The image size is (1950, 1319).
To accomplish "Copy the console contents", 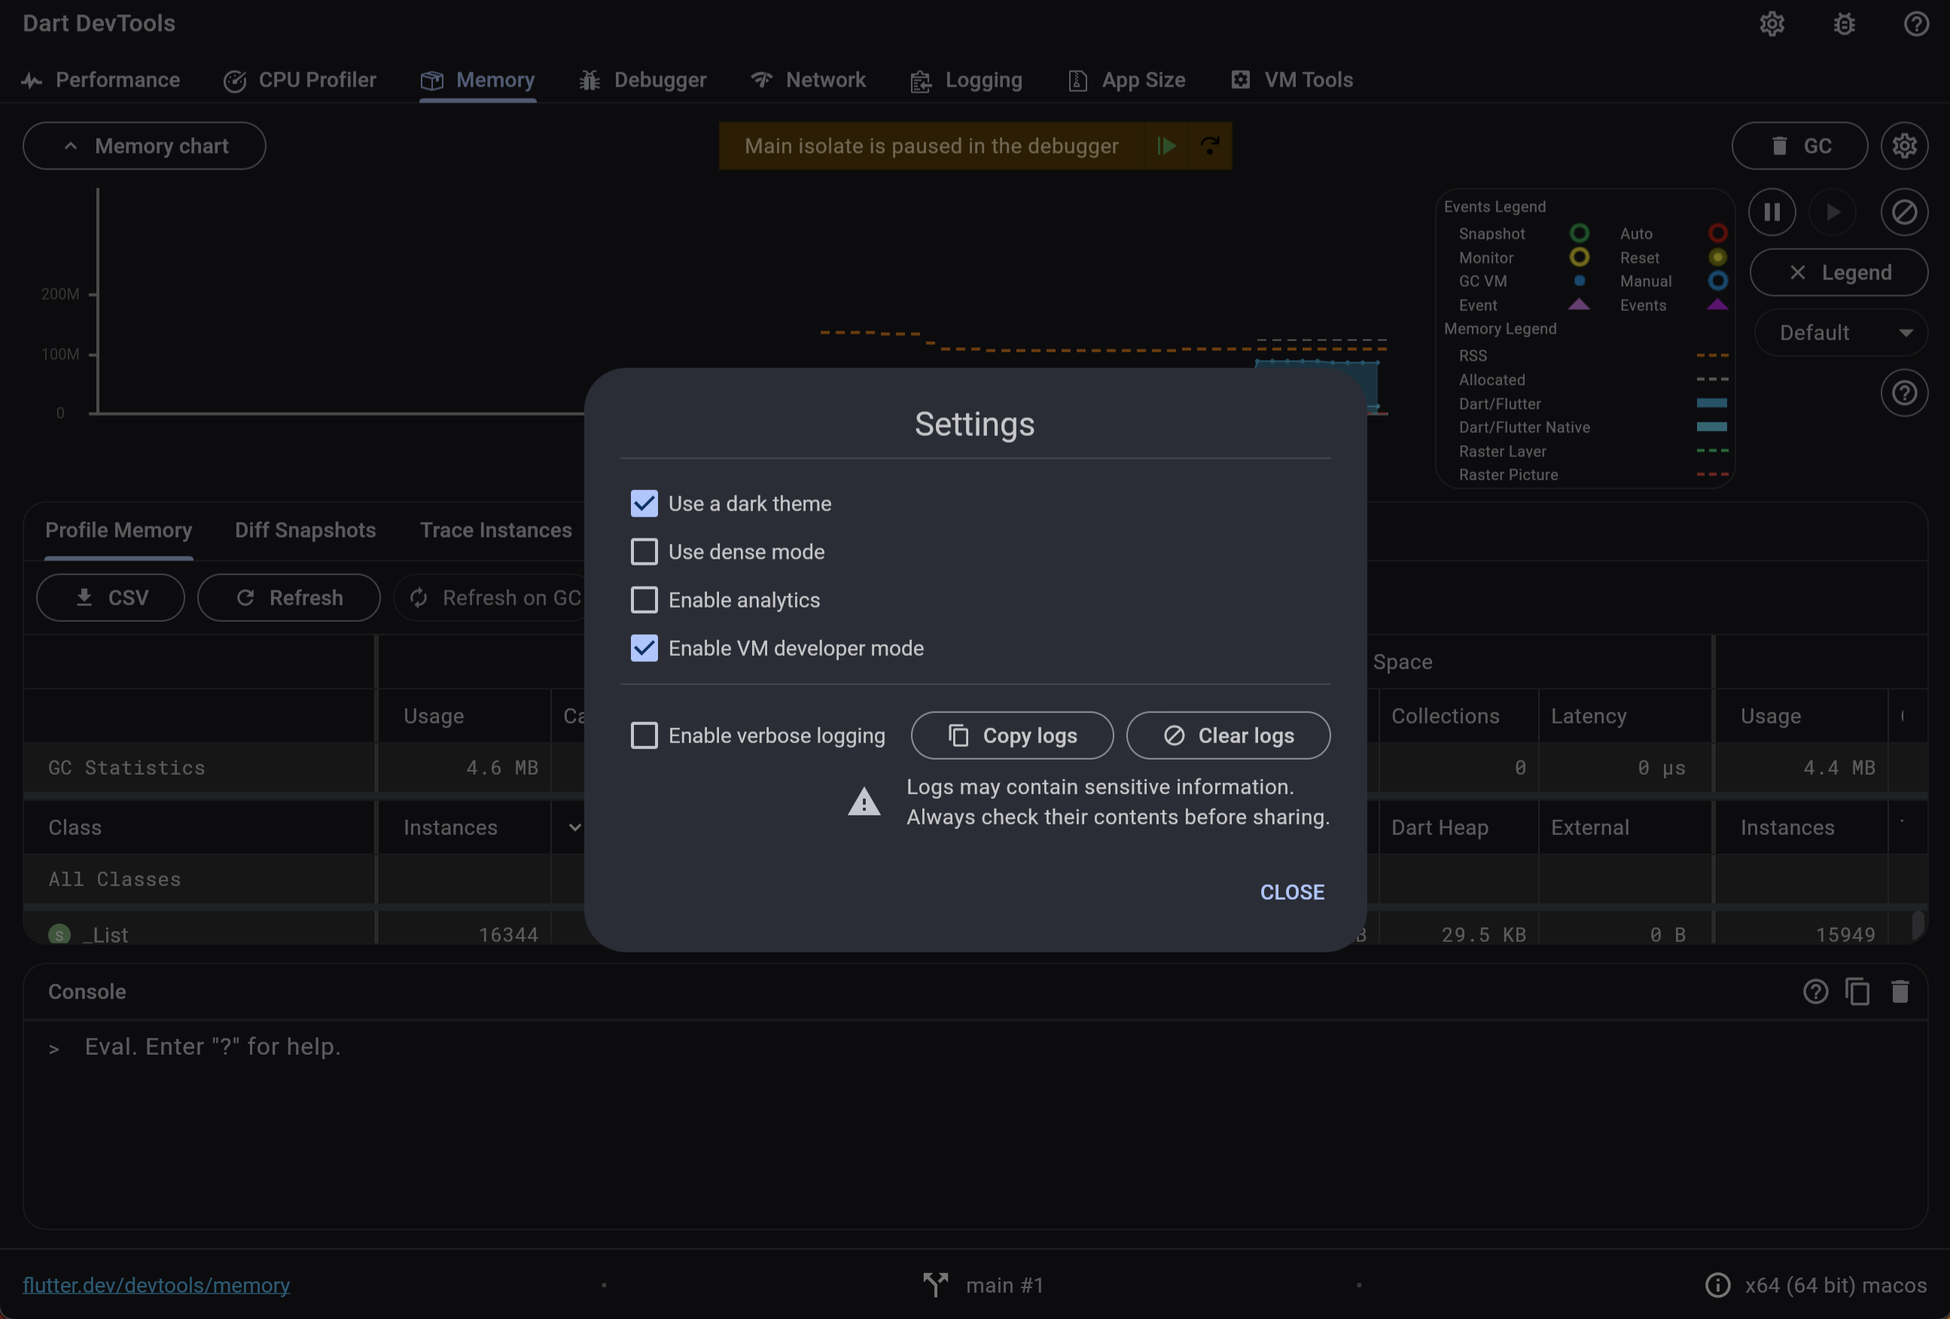I will tap(1859, 991).
